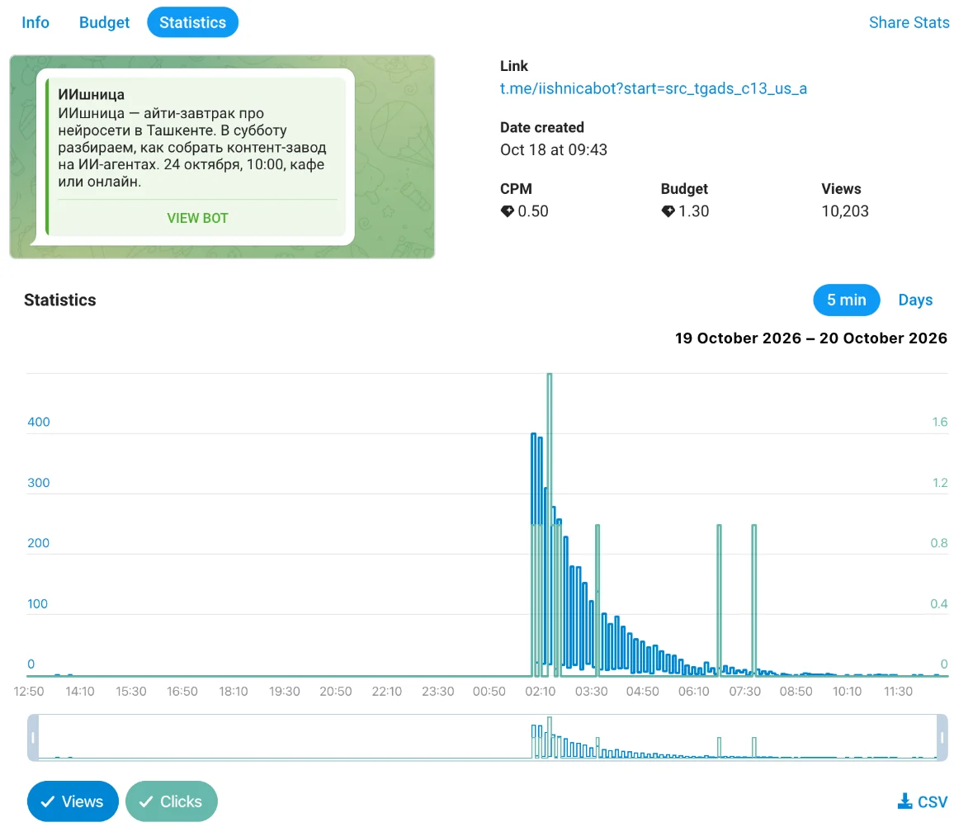Click the Budget diamond icon

tap(668, 211)
